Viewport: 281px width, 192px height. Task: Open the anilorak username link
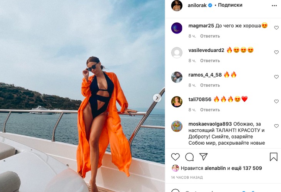pos(197,5)
